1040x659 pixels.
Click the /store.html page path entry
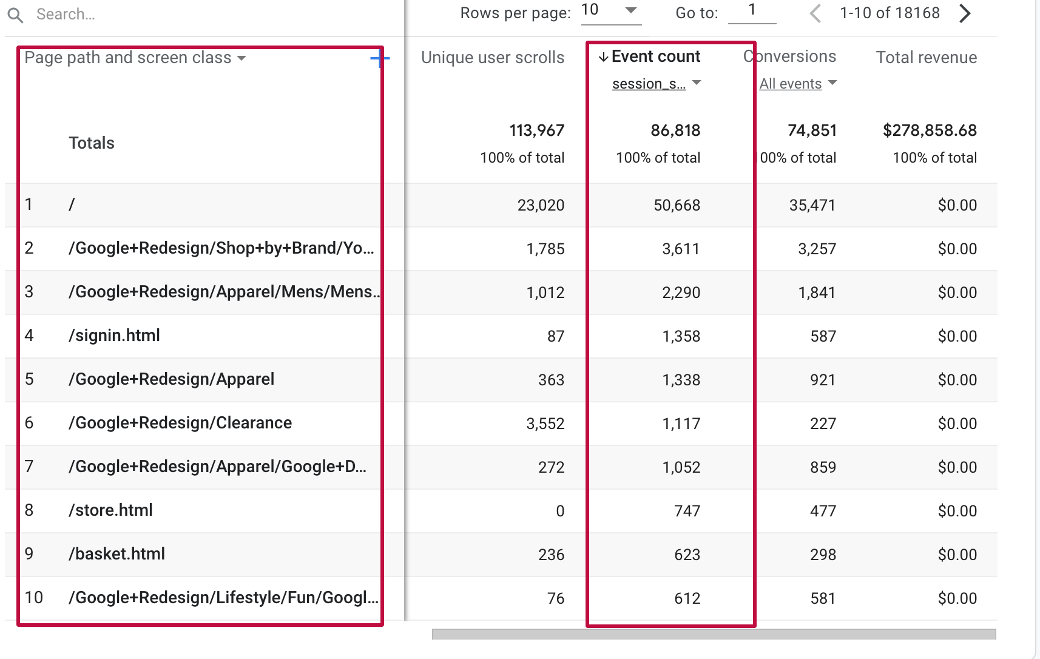click(110, 510)
